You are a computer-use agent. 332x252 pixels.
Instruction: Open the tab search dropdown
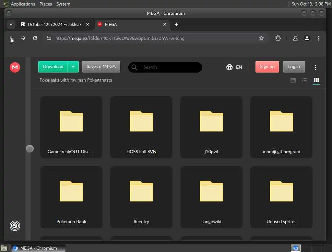point(11,24)
